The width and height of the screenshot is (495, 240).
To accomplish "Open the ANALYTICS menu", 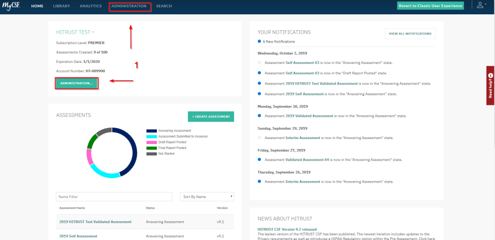I will pyautogui.click(x=91, y=6).
